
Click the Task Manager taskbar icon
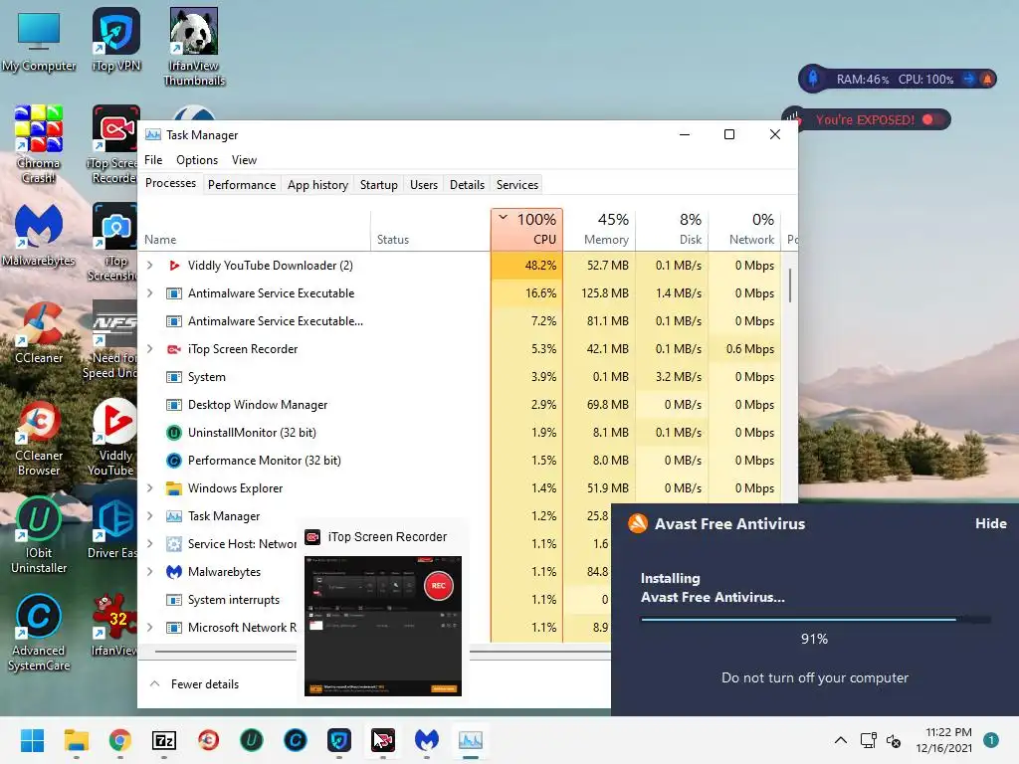[x=471, y=740]
